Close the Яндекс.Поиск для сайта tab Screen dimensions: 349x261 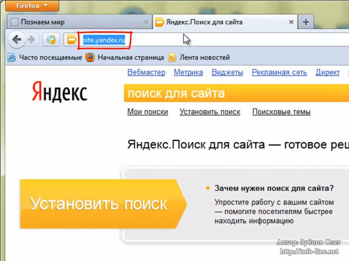tap(291, 22)
